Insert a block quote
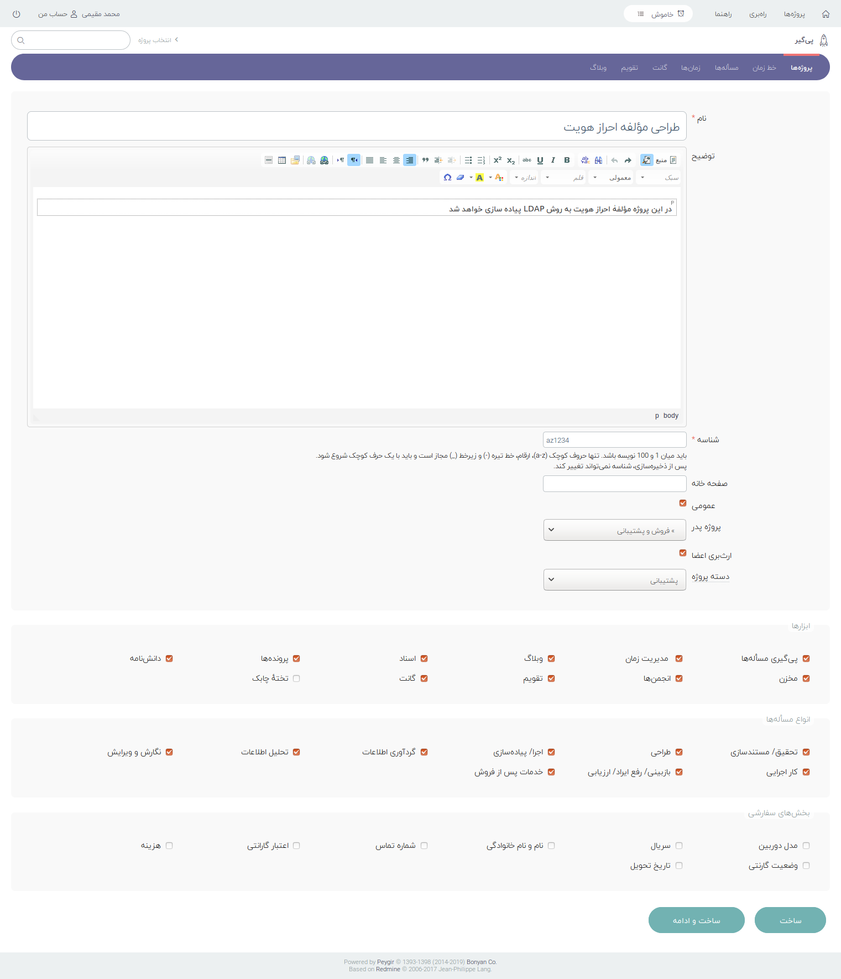Viewport: 841px width, 979px height. (x=425, y=160)
